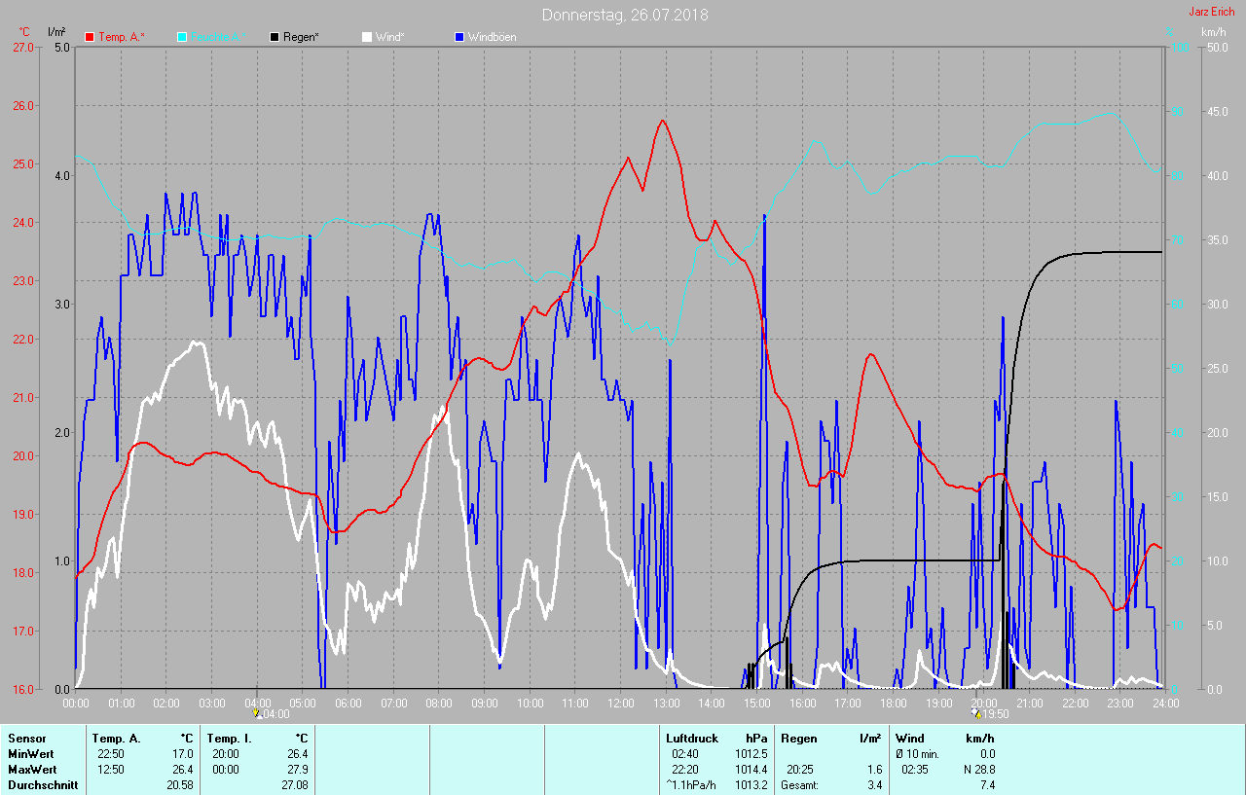Click the date title Donnerstag, 26.07.2018
The height and width of the screenshot is (795, 1246).
tap(625, 15)
